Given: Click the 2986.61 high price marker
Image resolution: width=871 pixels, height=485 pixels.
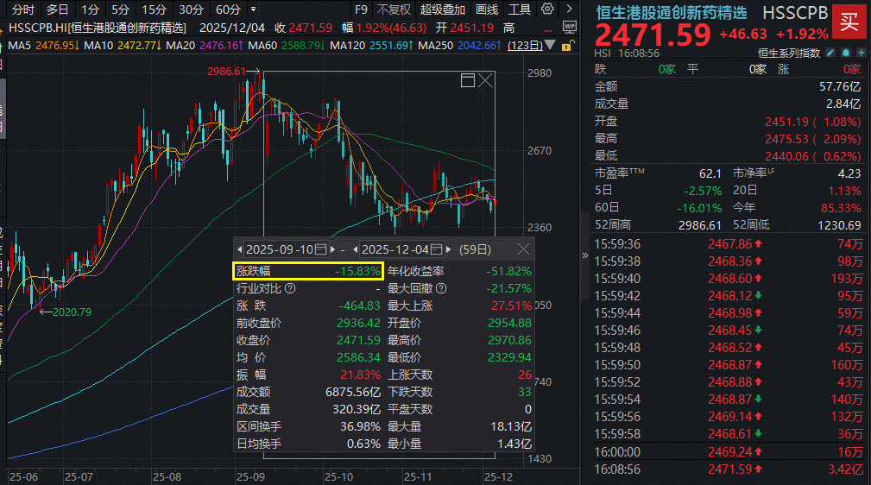Looking at the screenshot, I should point(227,71).
